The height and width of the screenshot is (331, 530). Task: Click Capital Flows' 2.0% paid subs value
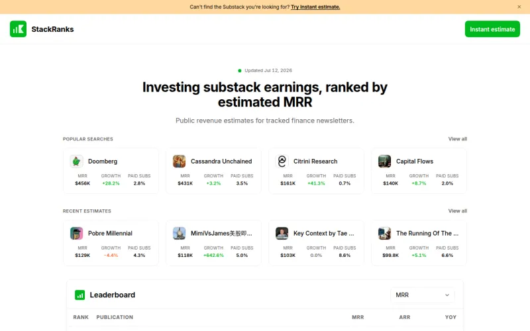(x=447, y=183)
